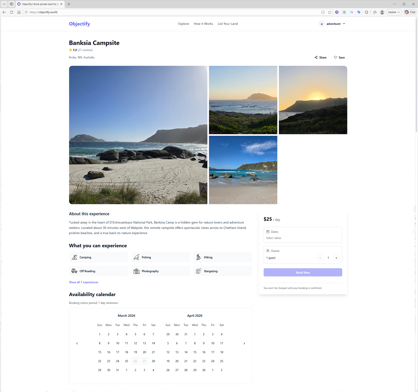Click the Fishing icon

coord(136,257)
